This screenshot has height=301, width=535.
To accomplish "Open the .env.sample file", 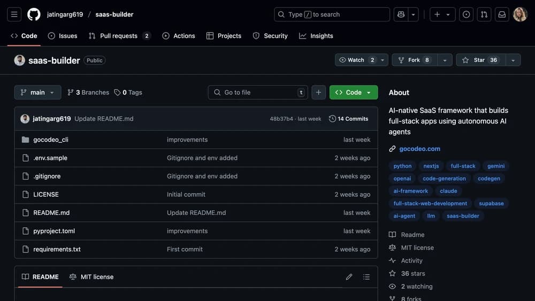I will (x=50, y=158).
